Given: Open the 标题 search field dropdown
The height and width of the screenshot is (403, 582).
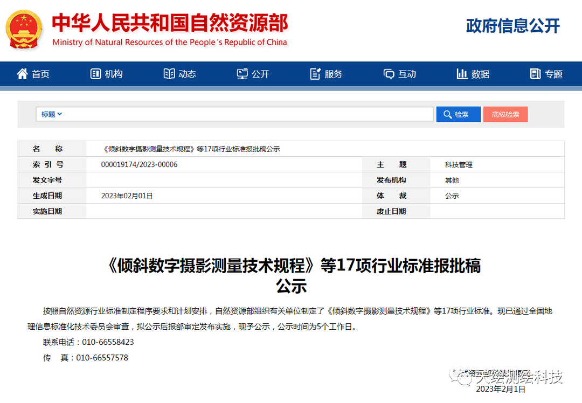Looking at the screenshot, I should [50, 114].
